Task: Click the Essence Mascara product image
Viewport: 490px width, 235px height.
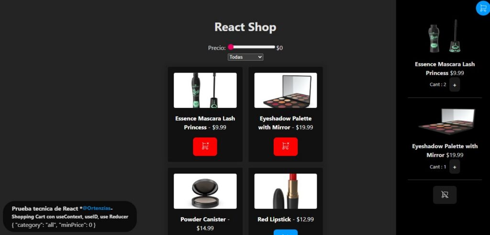Action: pos(205,90)
